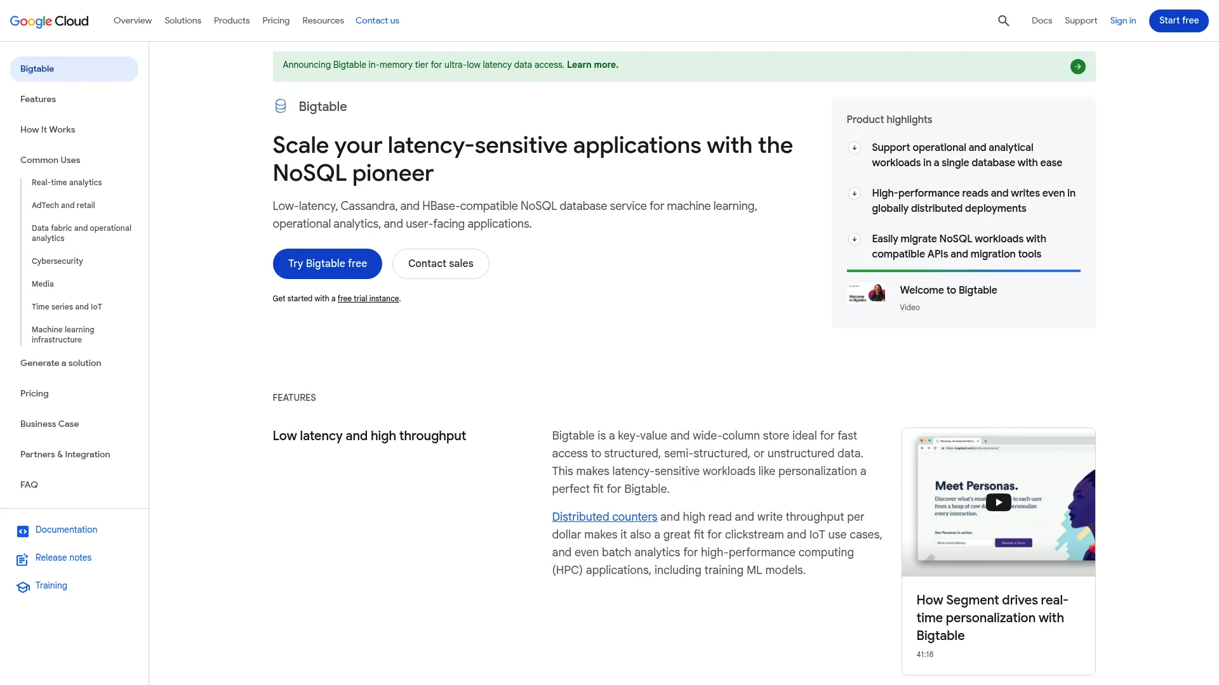This screenshot has height=685, width=1219.
Task: Click the Google Cloud logo
Action: 50,21
